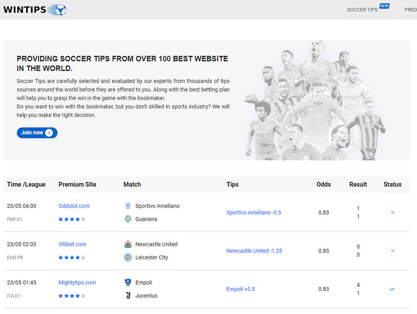Viewport: 417px width, 314px height.
Task: Click the banner headline about soccer tips
Action: click(x=122, y=64)
